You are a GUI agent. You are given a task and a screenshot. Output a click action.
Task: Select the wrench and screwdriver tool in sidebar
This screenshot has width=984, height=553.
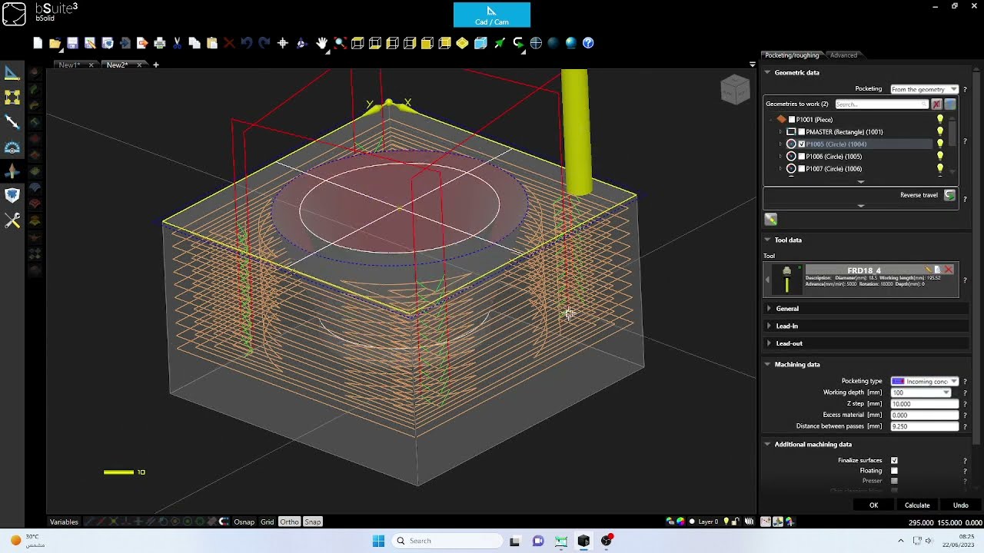point(12,220)
